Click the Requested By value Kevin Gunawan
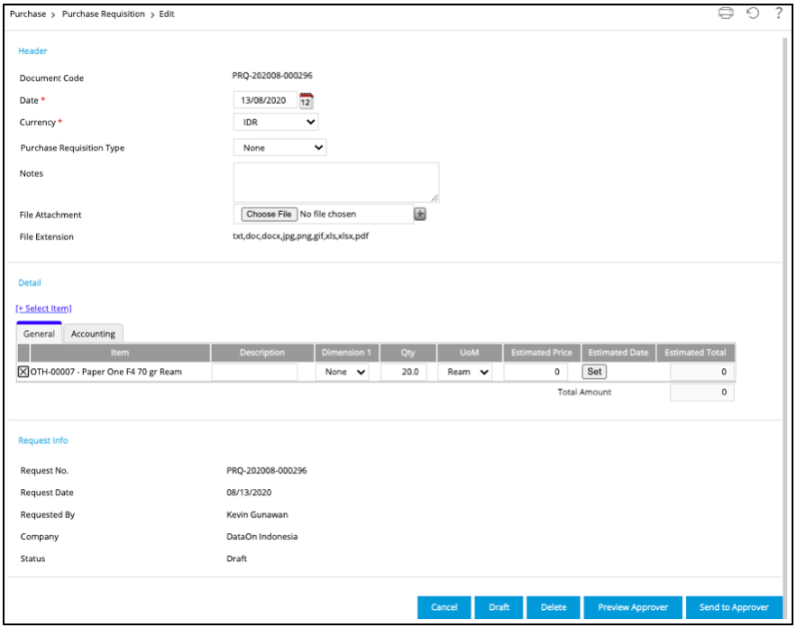797x628 pixels. click(257, 514)
